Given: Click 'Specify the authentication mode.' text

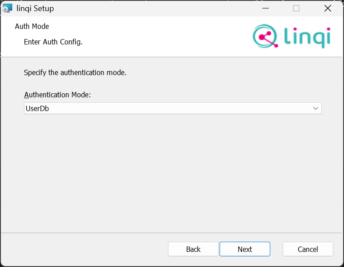Looking at the screenshot, I should pos(75,72).
